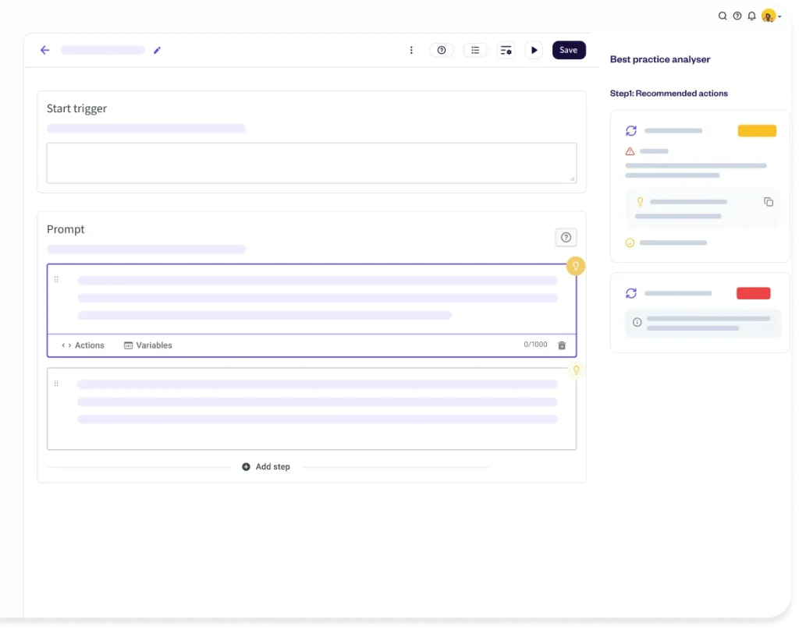The width and height of the screenshot is (799, 630).
Task: Click the pencil icon to rename the title
Action: point(157,50)
